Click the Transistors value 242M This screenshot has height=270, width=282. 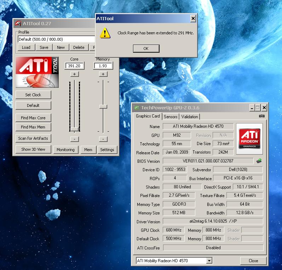223,152
